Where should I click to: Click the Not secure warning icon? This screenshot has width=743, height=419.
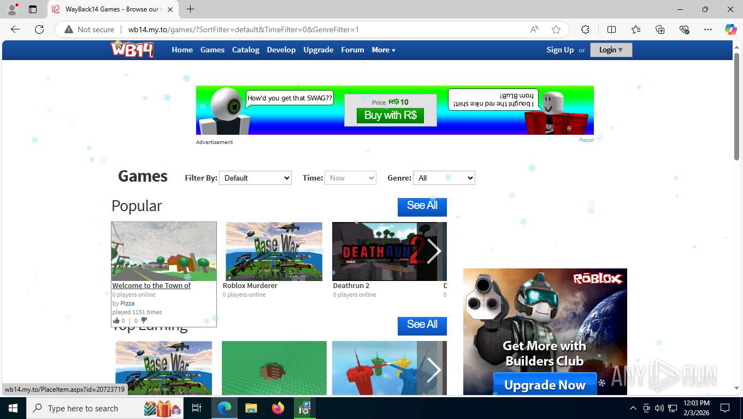pyautogui.click(x=69, y=29)
